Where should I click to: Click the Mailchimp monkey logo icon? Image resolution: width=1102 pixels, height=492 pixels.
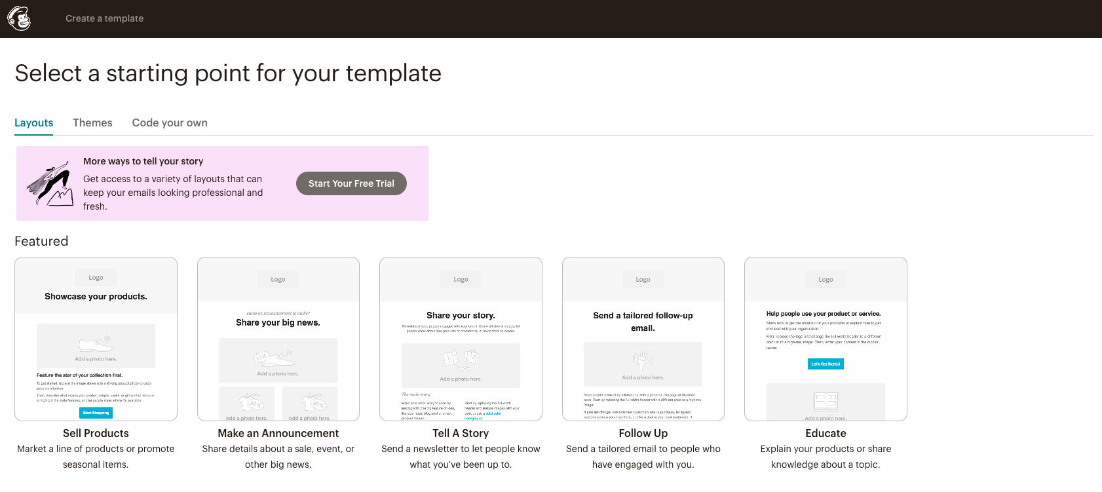[19, 18]
